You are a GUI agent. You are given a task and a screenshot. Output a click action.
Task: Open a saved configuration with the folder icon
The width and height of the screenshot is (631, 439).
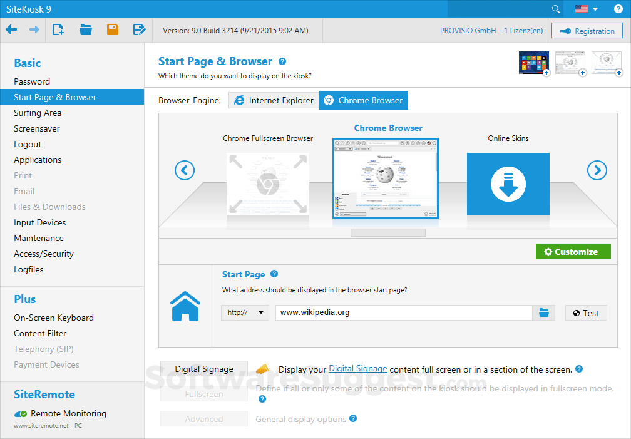tap(85, 30)
